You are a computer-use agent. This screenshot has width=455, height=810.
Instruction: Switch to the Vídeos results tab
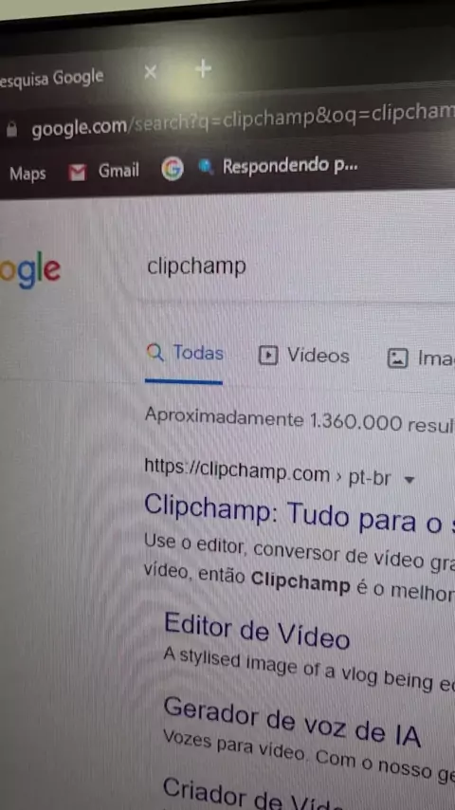coord(303,356)
